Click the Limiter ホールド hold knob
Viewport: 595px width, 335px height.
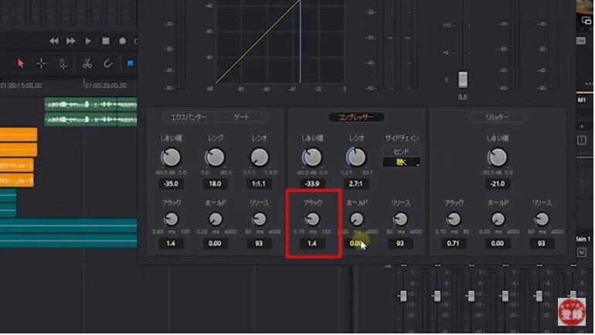tap(498, 219)
